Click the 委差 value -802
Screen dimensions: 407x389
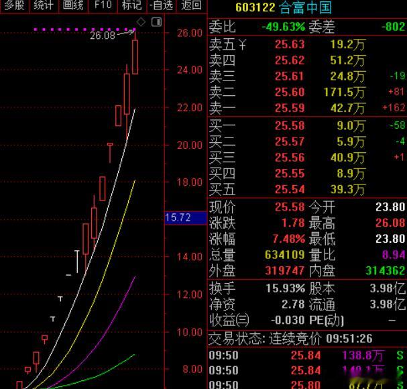(x=393, y=27)
